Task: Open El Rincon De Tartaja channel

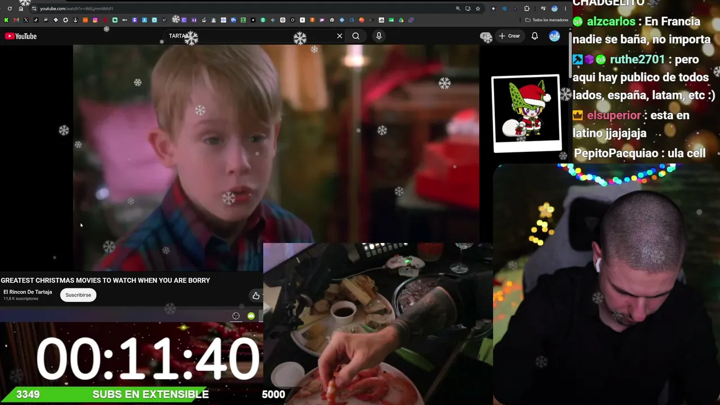Action: click(x=28, y=292)
